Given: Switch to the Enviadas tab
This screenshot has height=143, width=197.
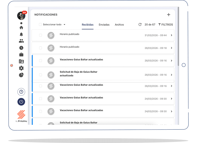Looking at the screenshot, I should pyautogui.click(x=104, y=25).
